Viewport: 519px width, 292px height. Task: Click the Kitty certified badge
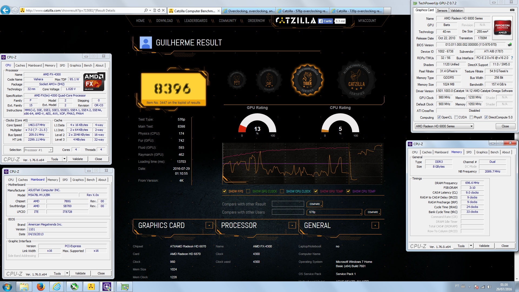tap(237, 80)
